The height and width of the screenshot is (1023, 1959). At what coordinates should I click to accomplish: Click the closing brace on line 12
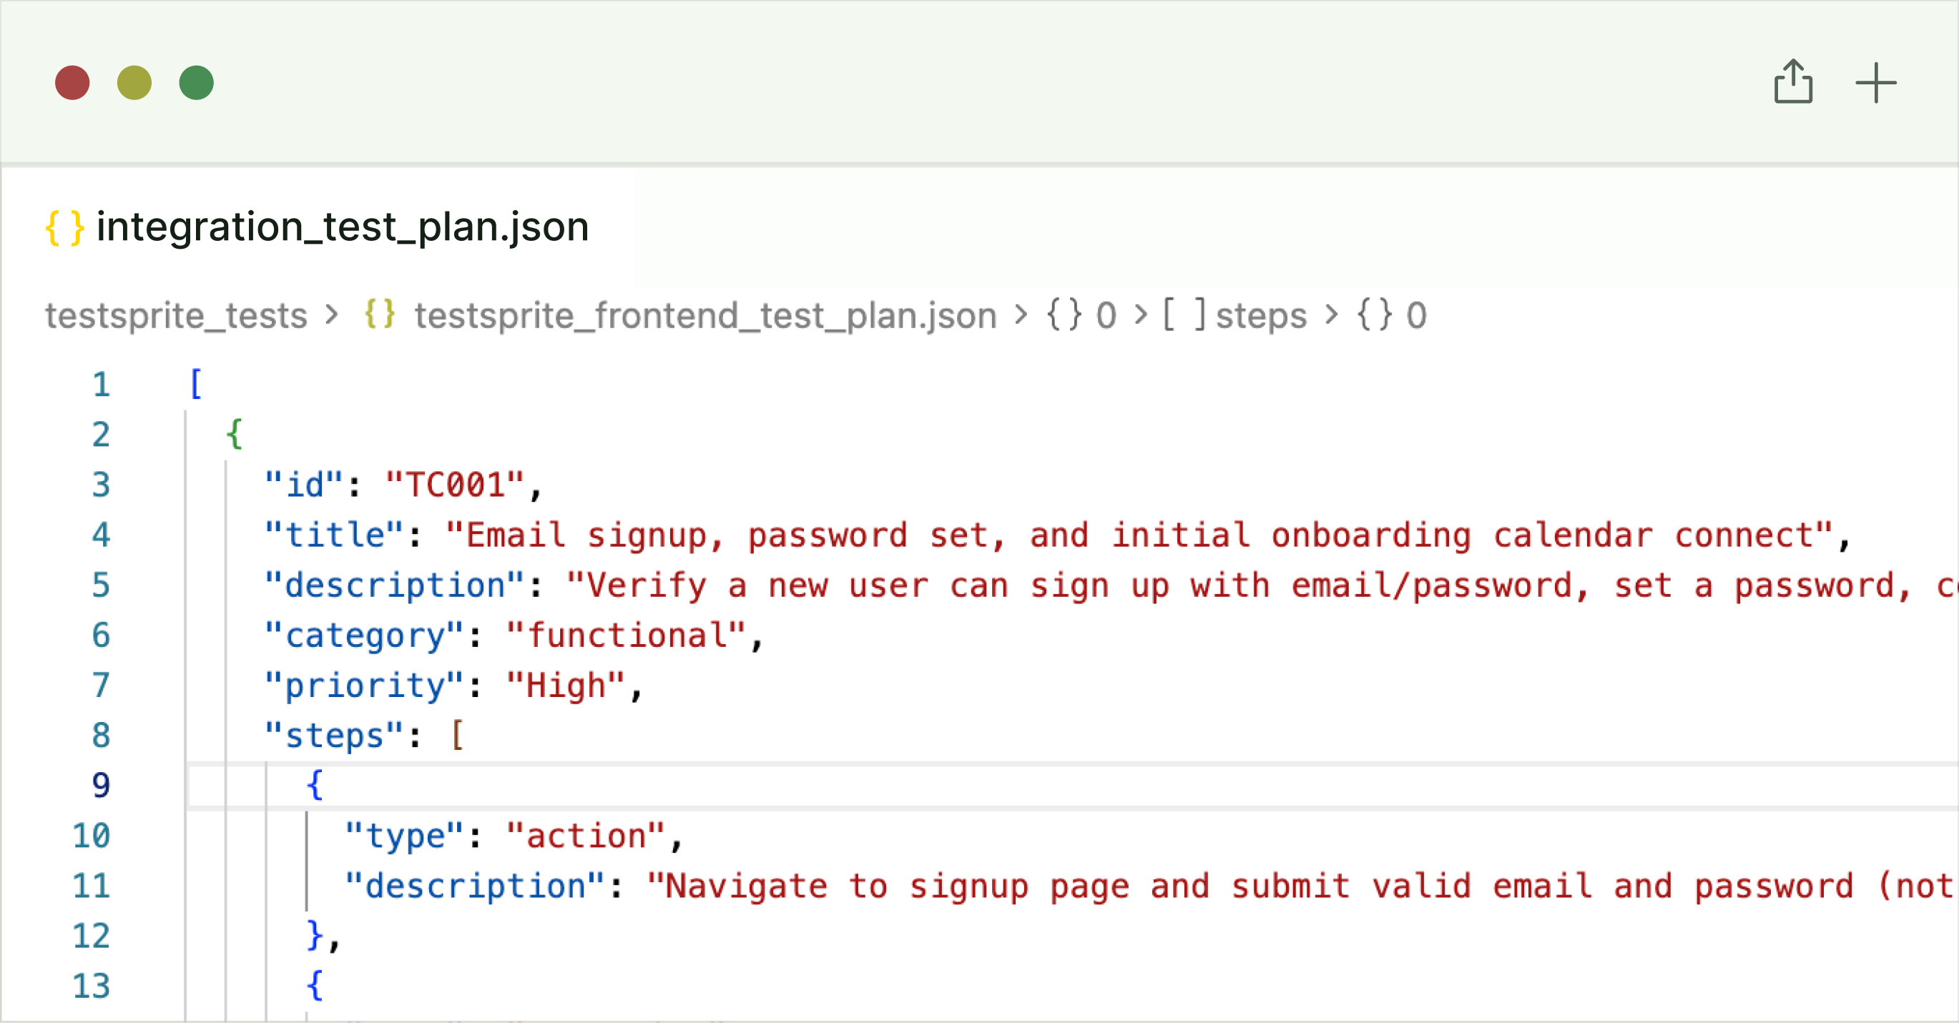coord(315,936)
